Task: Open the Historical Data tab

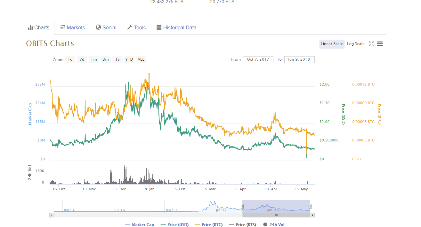Action: pyautogui.click(x=176, y=27)
